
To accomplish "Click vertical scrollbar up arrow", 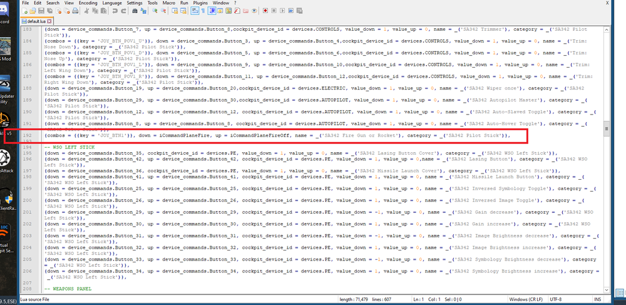I will click(x=607, y=29).
